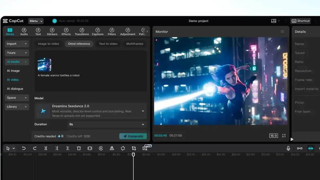Open the Menu in the title bar
320x180 pixels.
[x=36, y=21]
